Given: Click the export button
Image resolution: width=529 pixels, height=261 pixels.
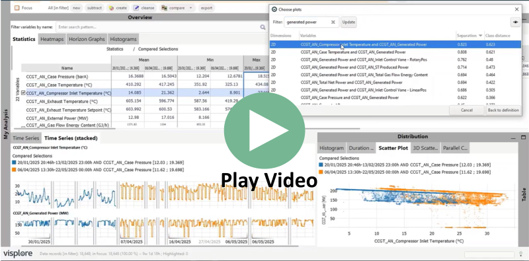Looking at the screenshot, I should [206, 8].
